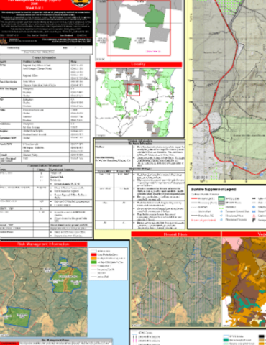Click the red Recent Fires header
266x345 pixels.
tap(175, 234)
